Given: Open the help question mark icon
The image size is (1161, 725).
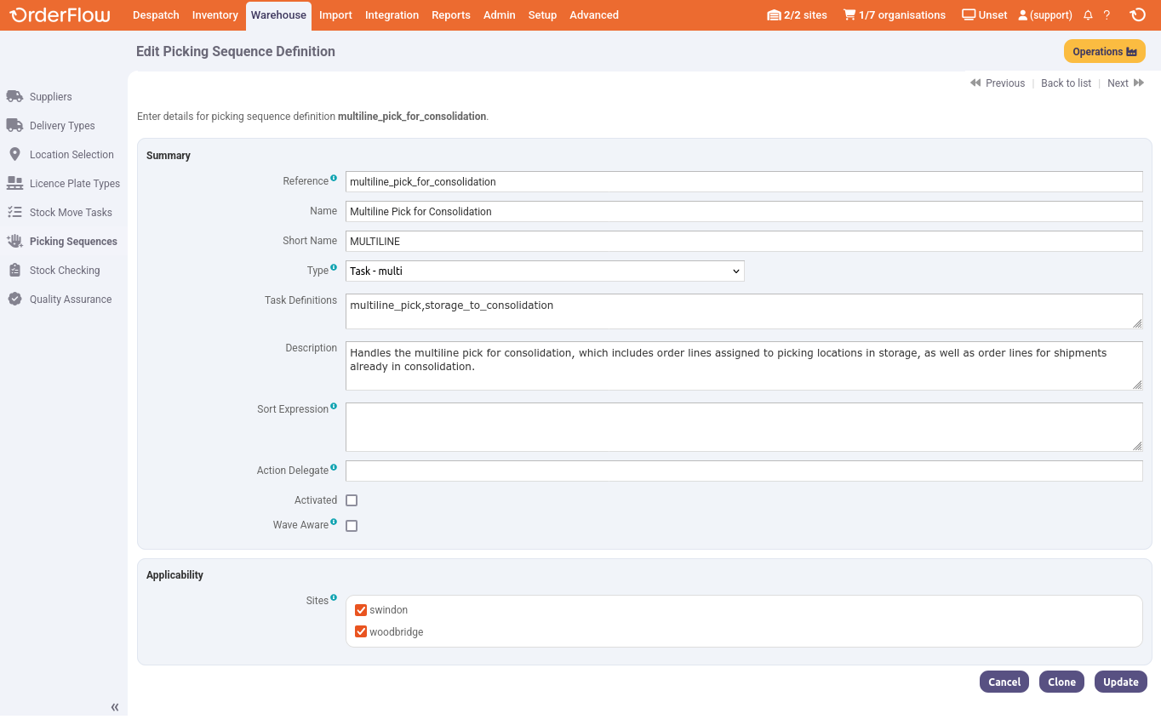Looking at the screenshot, I should pyautogui.click(x=1107, y=15).
